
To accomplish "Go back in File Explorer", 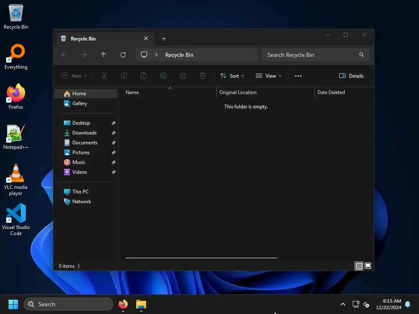I will pos(64,55).
